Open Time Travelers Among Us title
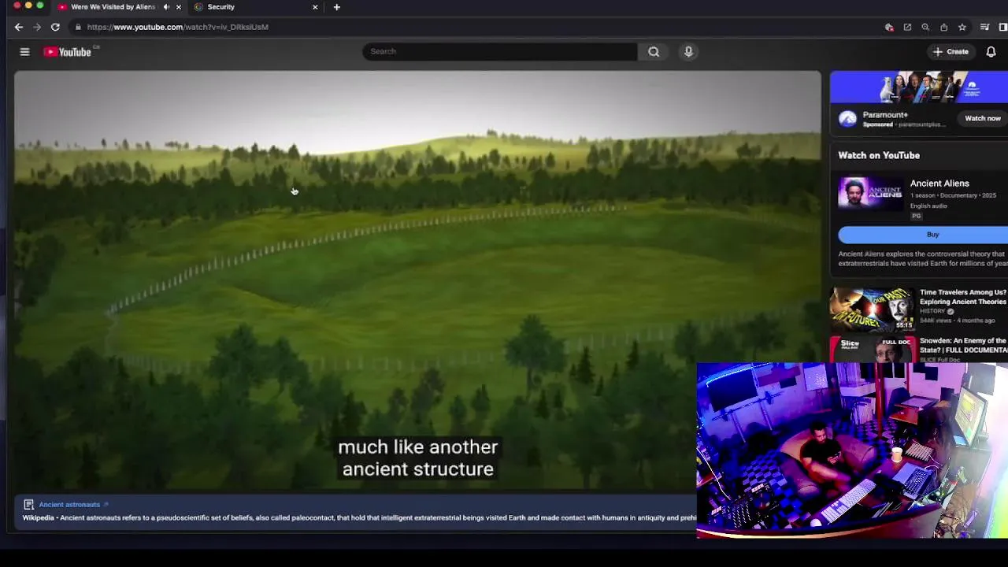This screenshot has width=1008, height=567. pos(963,297)
